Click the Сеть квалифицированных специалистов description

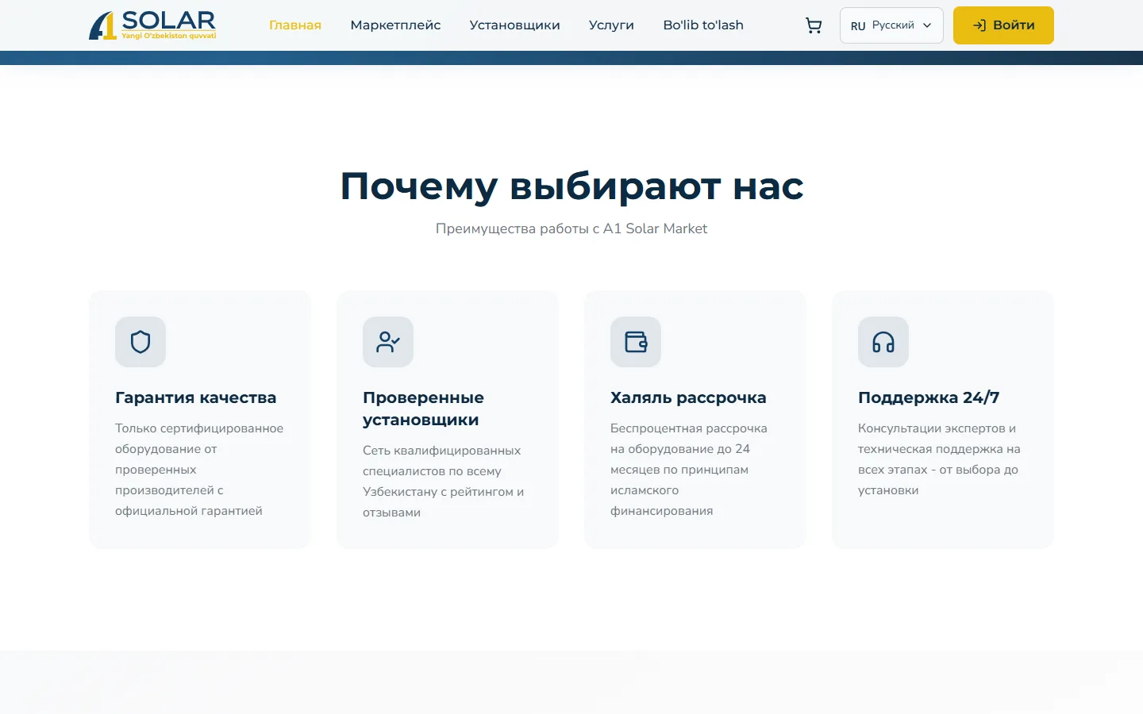443,482
